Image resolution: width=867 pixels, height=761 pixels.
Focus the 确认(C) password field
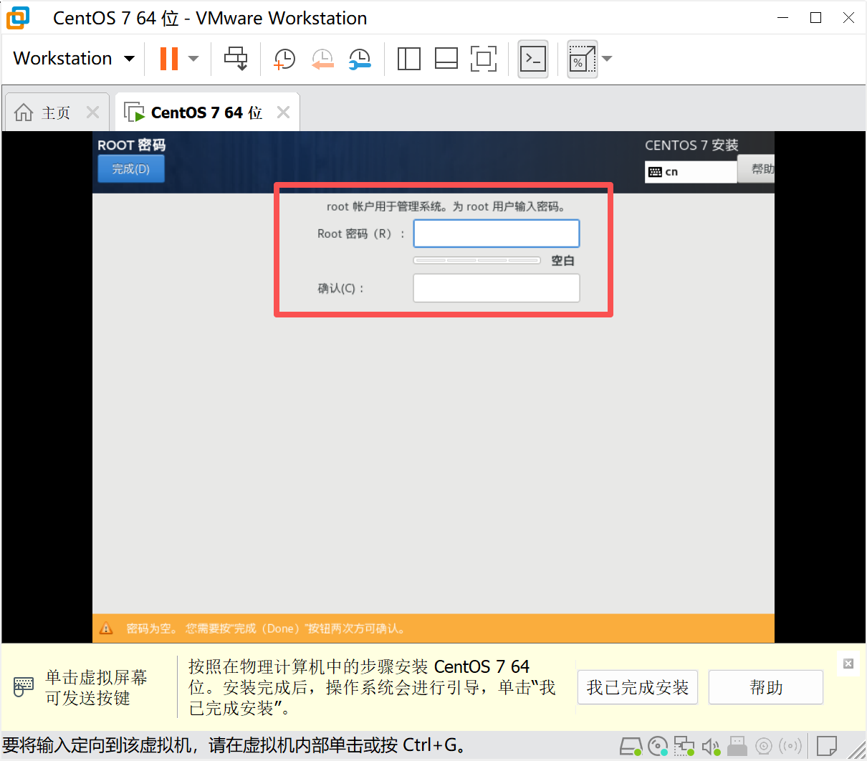pyautogui.click(x=497, y=288)
